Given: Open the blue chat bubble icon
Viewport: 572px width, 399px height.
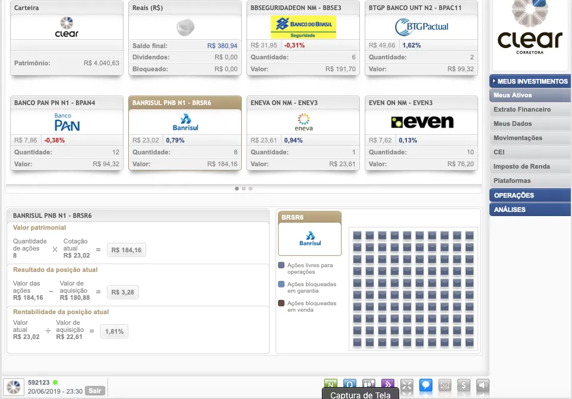Looking at the screenshot, I should pos(425,385).
